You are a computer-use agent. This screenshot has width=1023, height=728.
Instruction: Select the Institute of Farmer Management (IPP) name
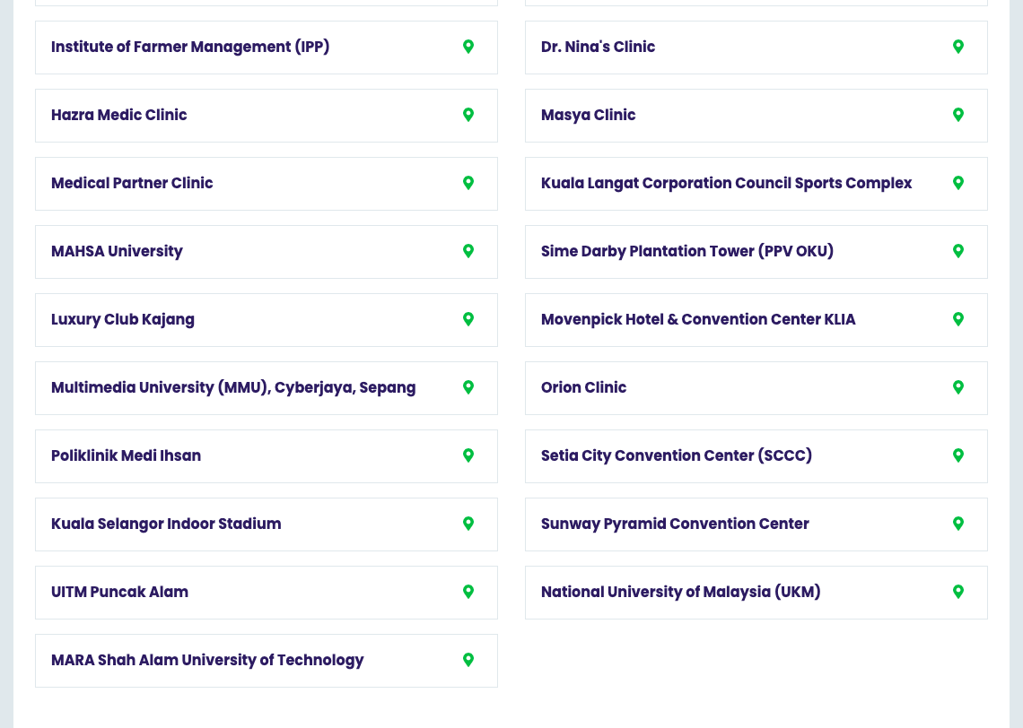[x=190, y=47]
